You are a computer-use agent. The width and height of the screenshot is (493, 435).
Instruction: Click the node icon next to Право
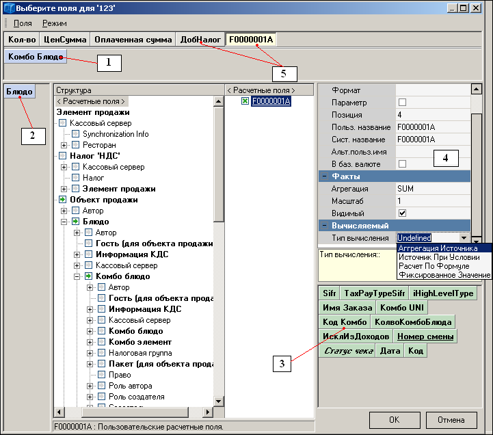click(102, 375)
